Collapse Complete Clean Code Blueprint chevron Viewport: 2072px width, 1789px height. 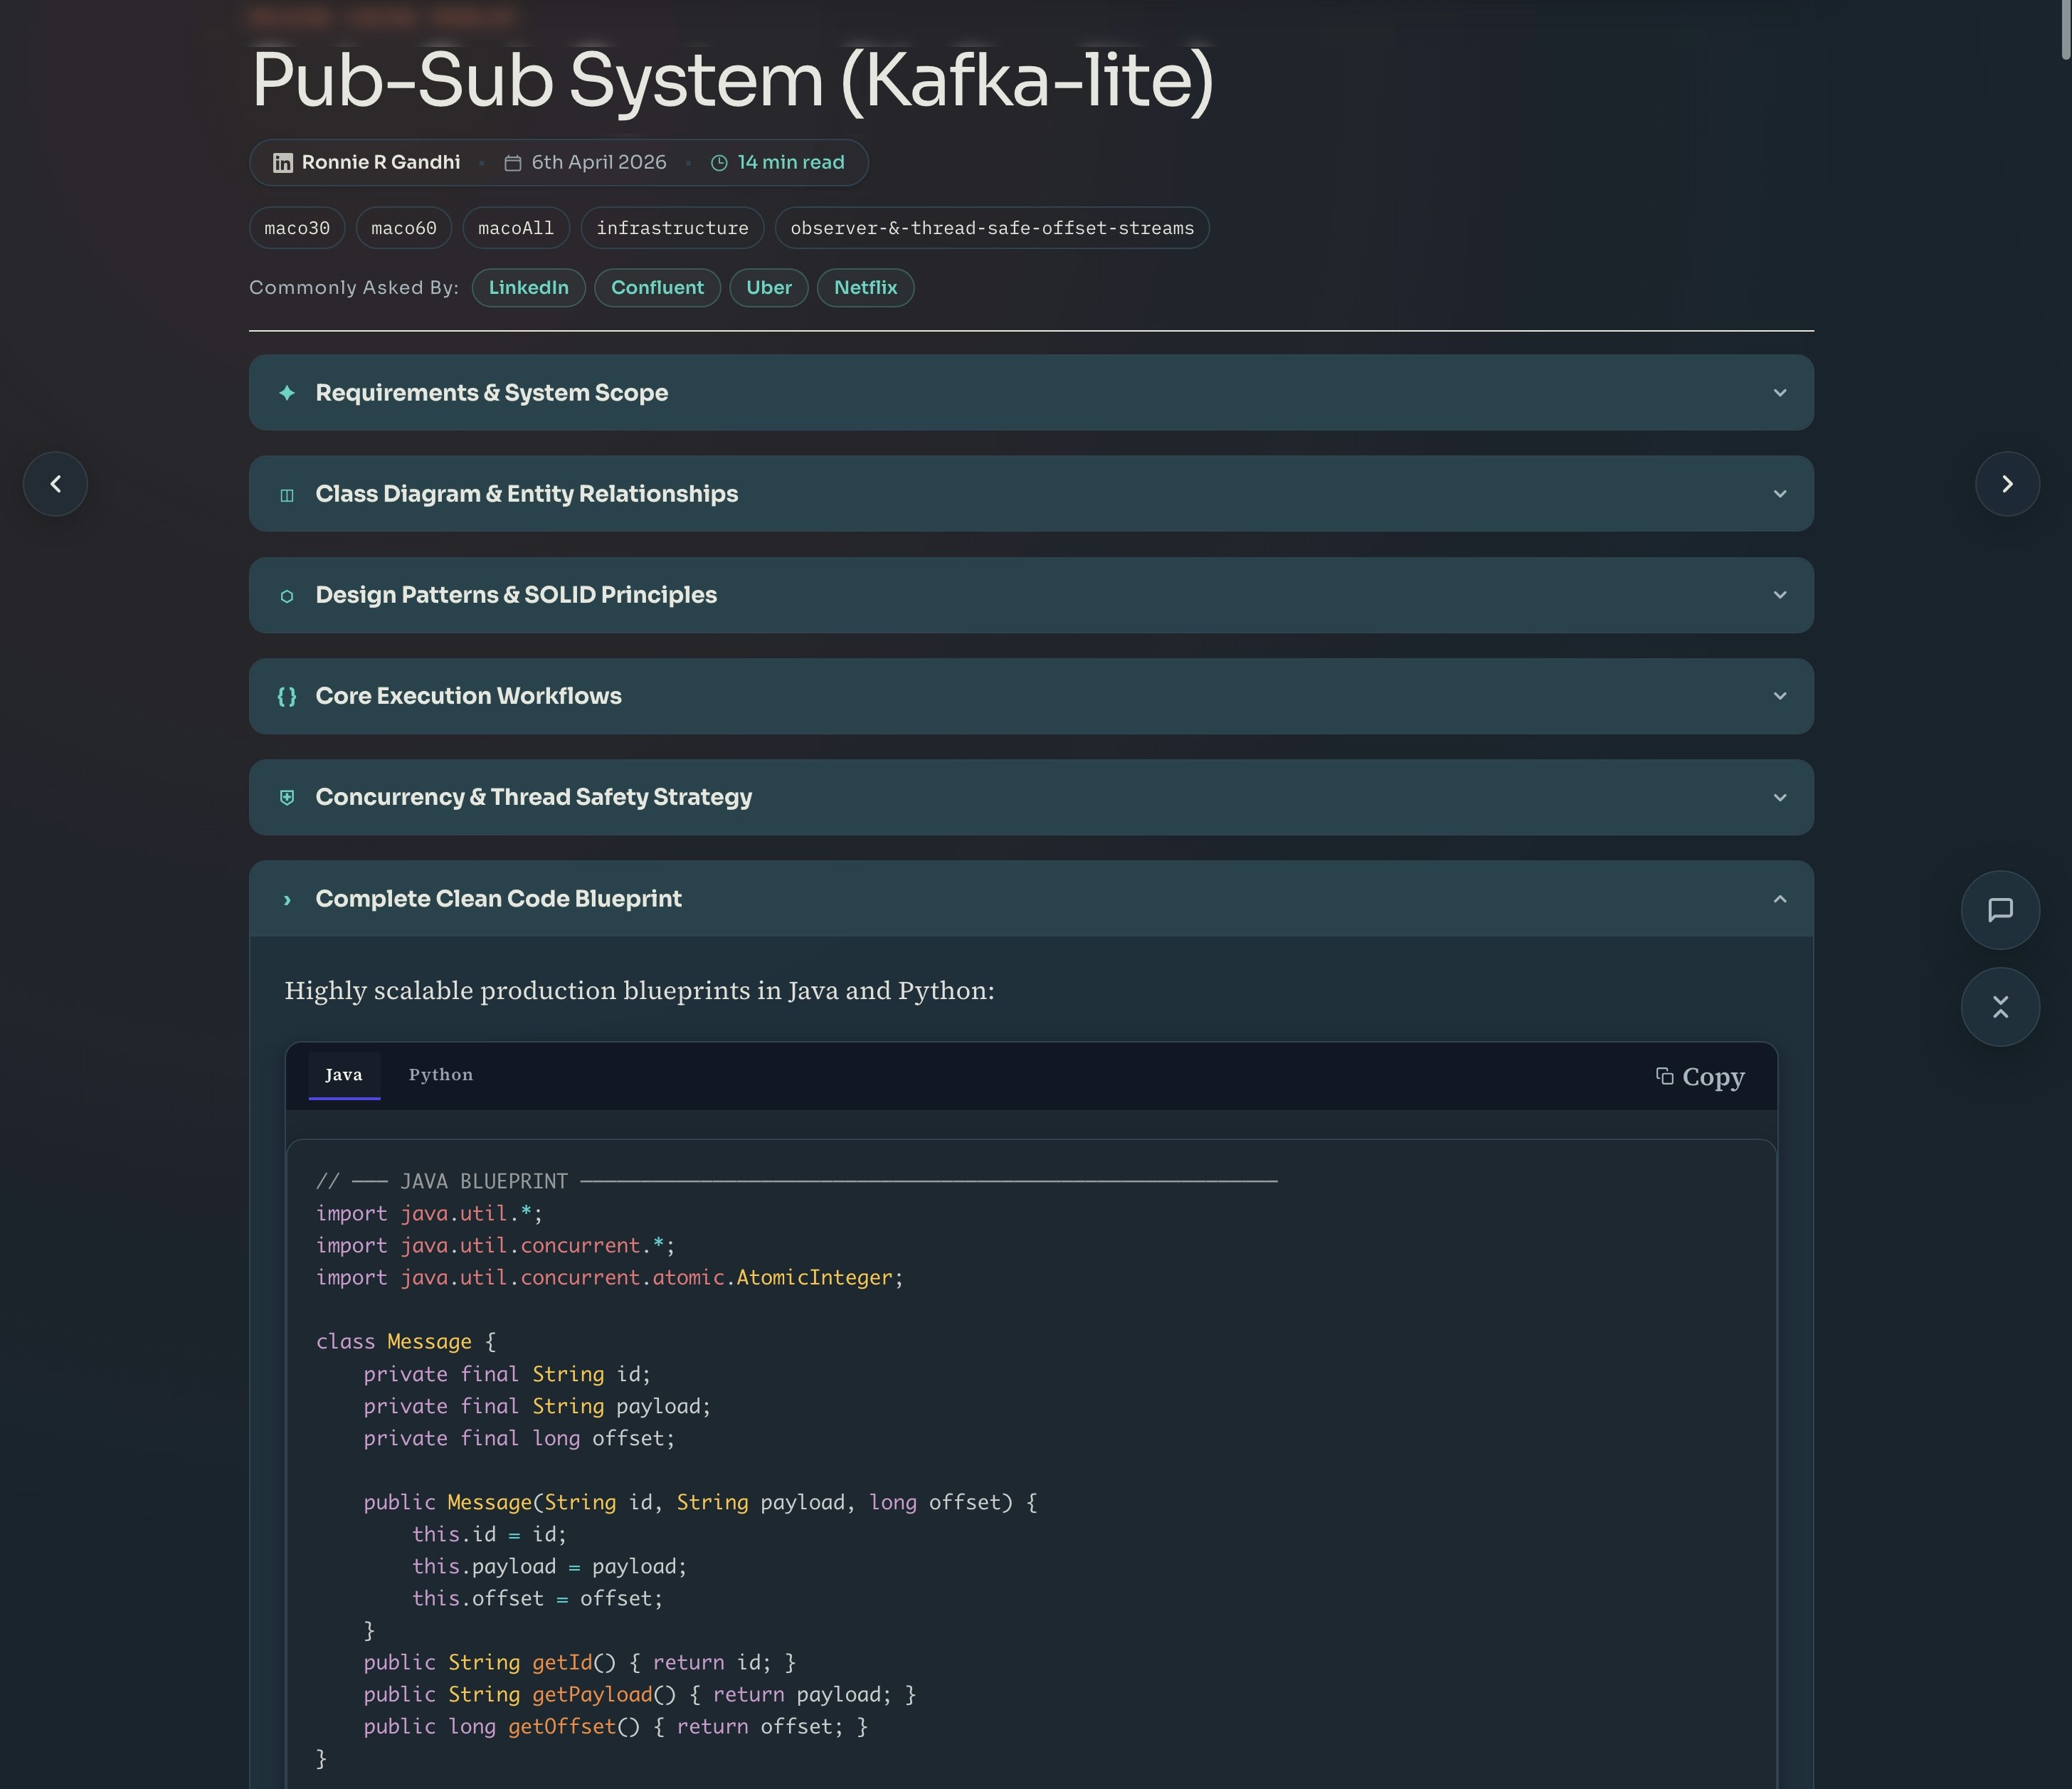click(x=1780, y=899)
